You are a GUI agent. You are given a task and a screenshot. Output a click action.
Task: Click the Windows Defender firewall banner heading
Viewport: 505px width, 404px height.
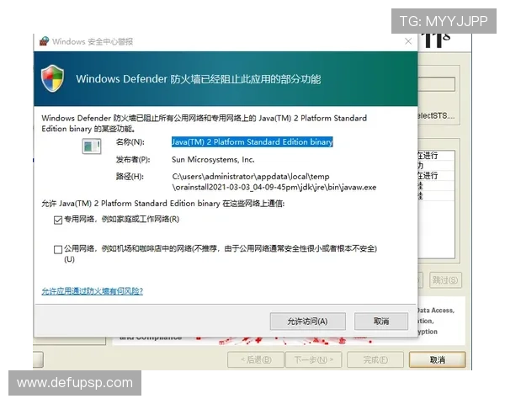[x=199, y=79]
